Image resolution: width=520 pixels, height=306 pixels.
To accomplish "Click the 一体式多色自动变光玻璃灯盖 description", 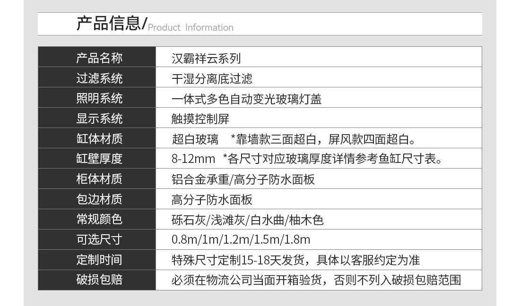I will 246,99.
